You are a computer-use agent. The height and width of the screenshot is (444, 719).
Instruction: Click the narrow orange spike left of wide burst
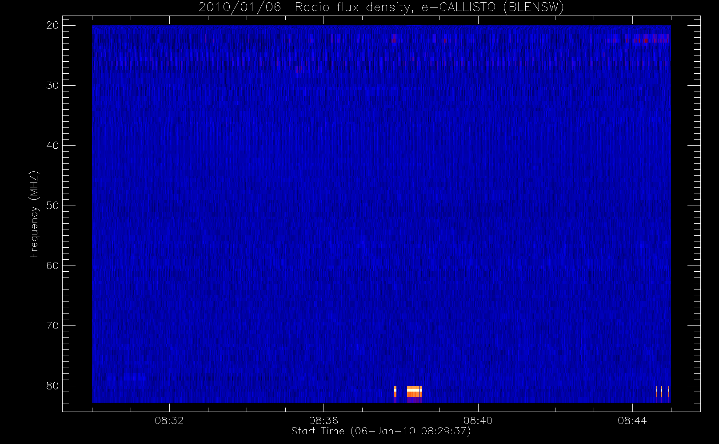click(x=395, y=392)
